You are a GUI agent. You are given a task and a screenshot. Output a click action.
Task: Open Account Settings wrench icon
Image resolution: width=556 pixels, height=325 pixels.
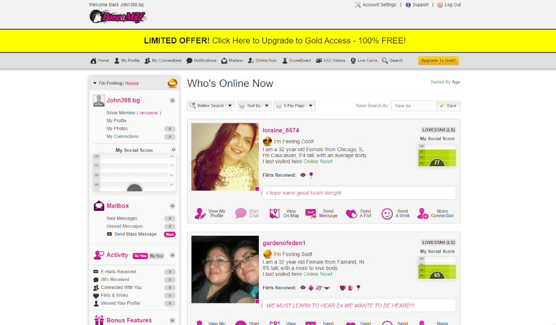coord(358,5)
